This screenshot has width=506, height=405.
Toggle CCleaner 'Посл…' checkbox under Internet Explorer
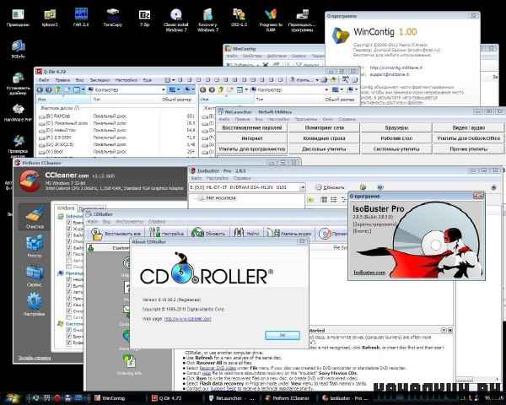pyautogui.click(x=69, y=254)
